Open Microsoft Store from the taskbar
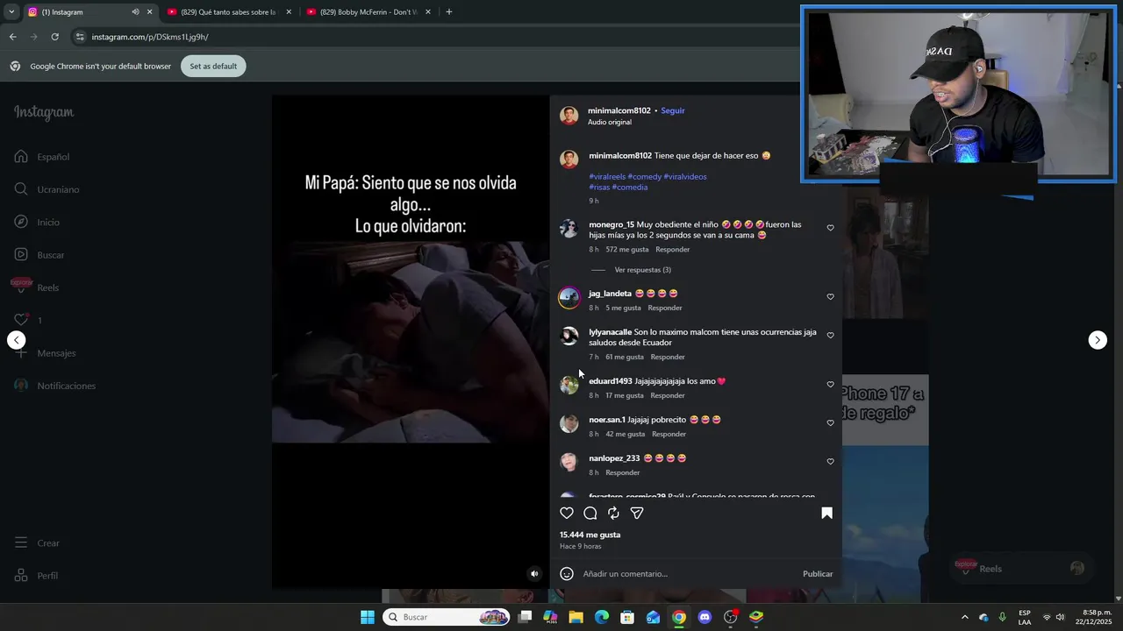This screenshot has height=631, width=1123. (x=627, y=617)
